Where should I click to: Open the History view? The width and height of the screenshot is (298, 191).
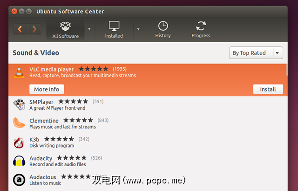tap(163, 30)
